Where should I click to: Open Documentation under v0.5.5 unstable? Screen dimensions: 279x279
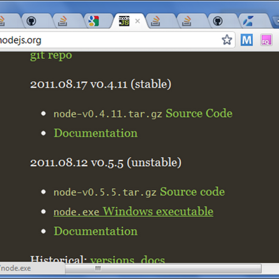(x=96, y=231)
